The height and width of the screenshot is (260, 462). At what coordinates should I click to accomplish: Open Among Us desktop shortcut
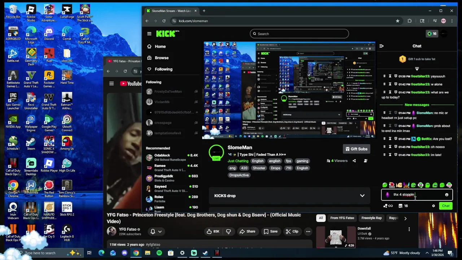pos(67,143)
